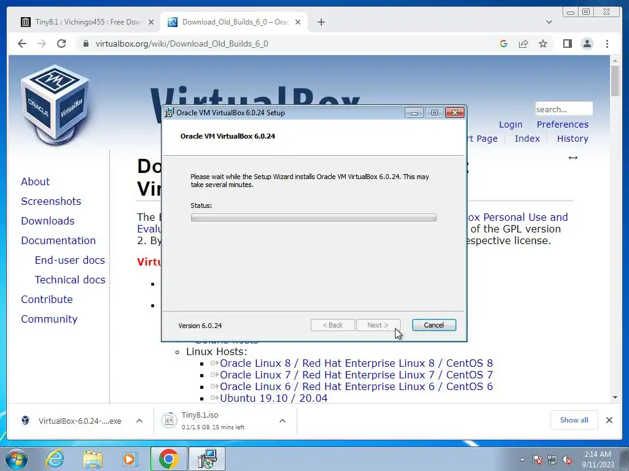Screen dimensions: 629x471
Task: Open the Contribute sidebar link
Action: (47, 299)
